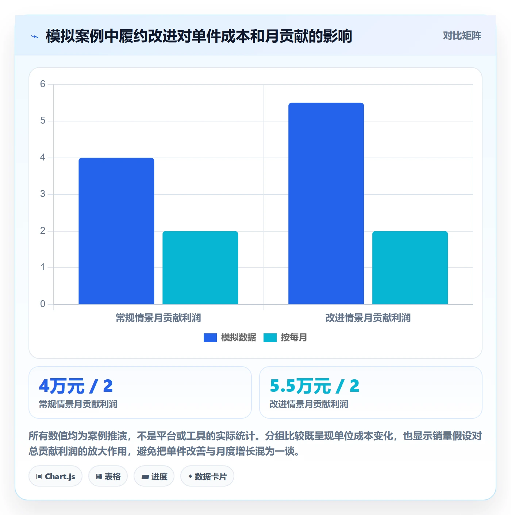511x515 pixels.
Task: Click the chart title 模拟案例中履约改进对单件成本和月贡献的影响
Action: tap(199, 36)
